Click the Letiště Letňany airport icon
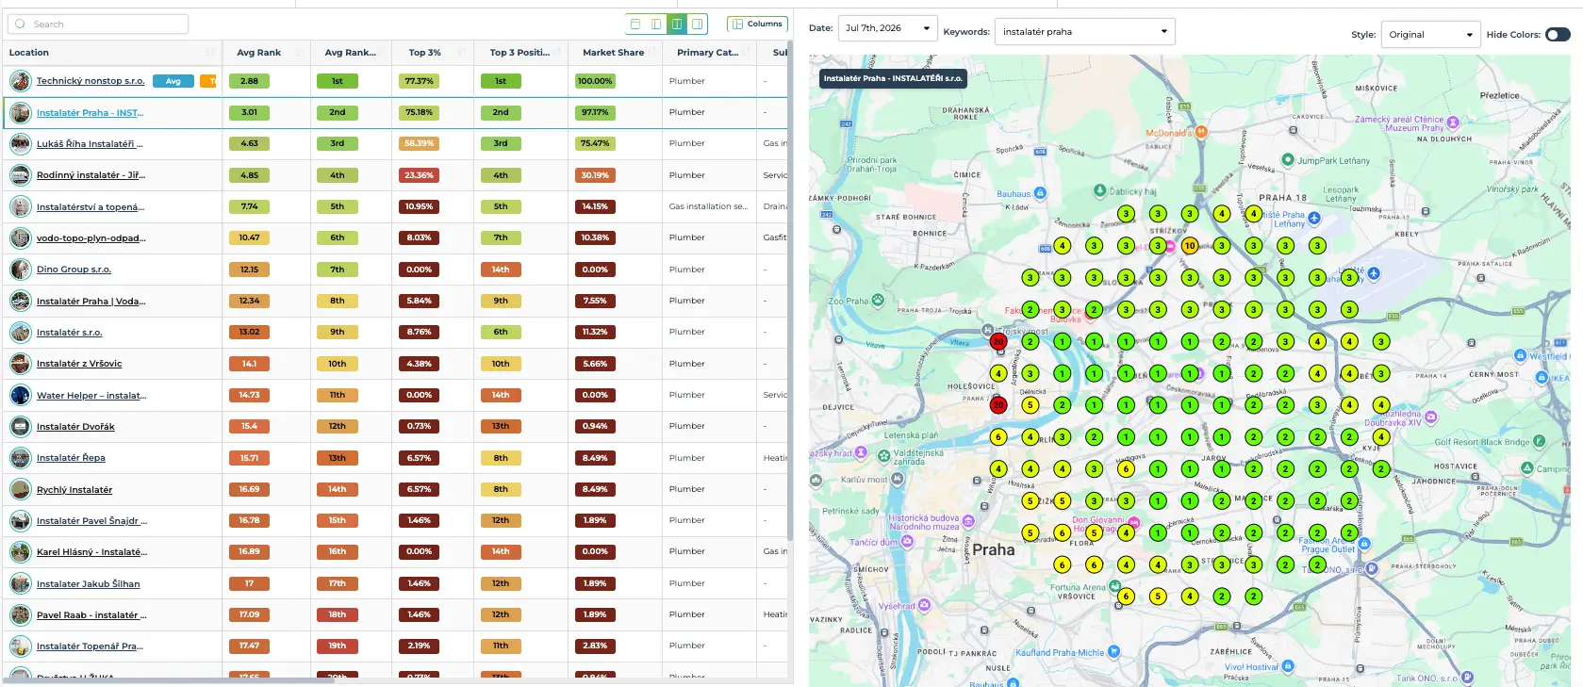Viewport: 1583px width, 687px height. (1314, 218)
